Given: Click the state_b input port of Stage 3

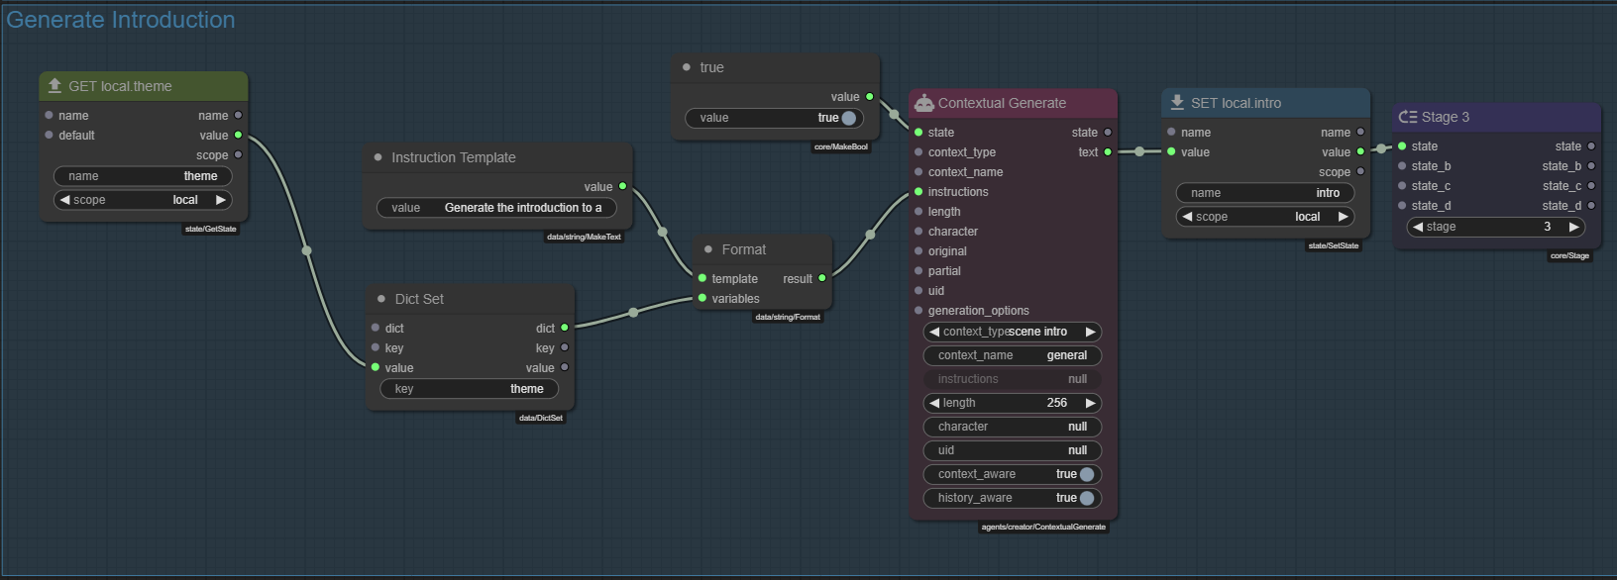Looking at the screenshot, I should [x=1402, y=166].
